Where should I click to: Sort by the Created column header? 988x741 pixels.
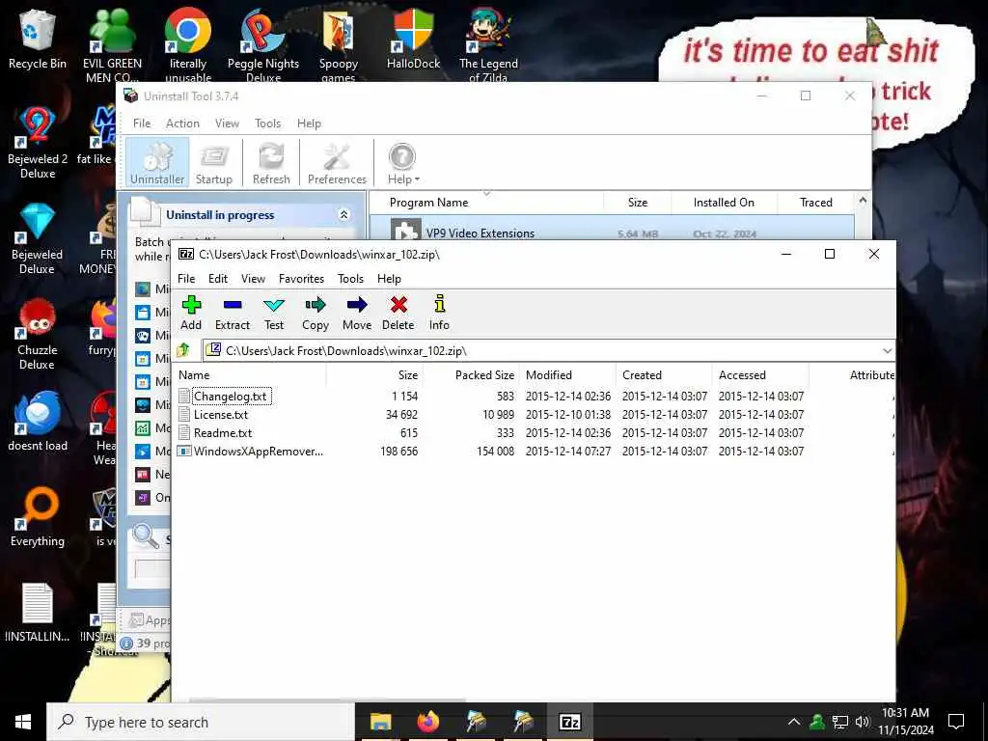[x=664, y=375]
